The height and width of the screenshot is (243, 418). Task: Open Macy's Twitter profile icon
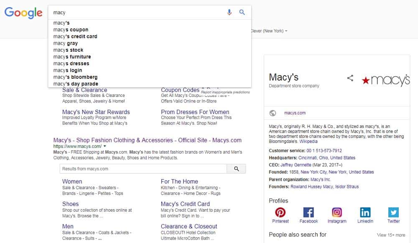(393, 213)
